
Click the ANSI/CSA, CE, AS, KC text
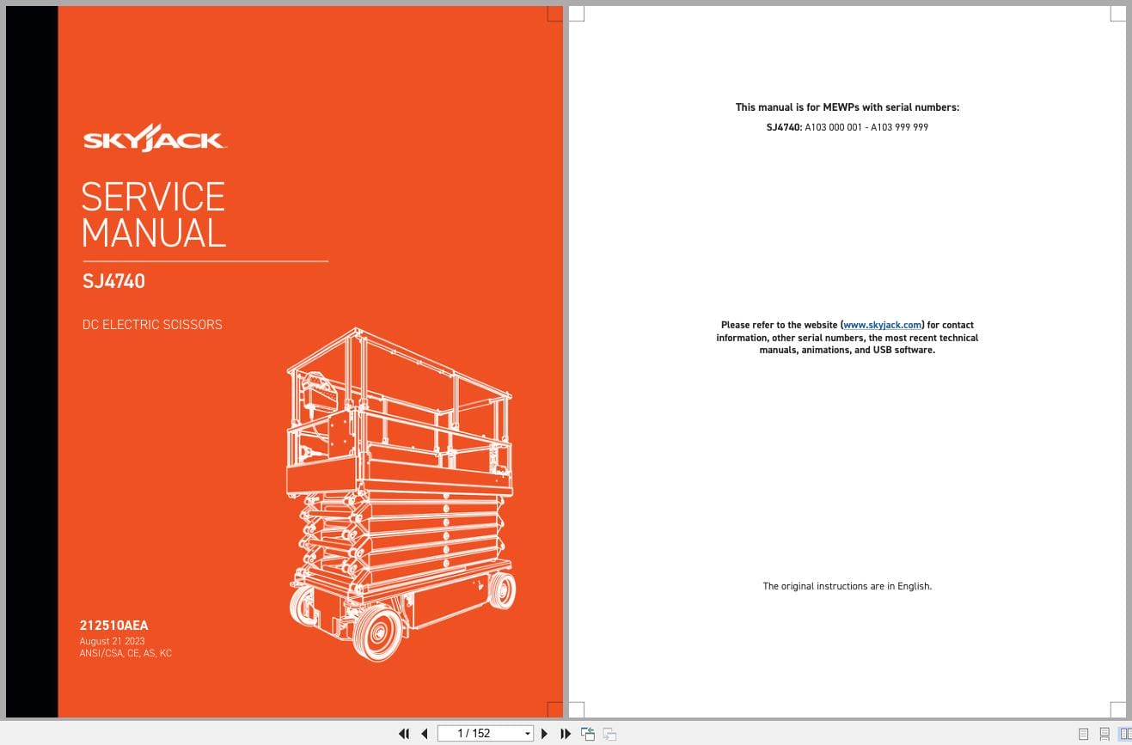click(x=125, y=653)
